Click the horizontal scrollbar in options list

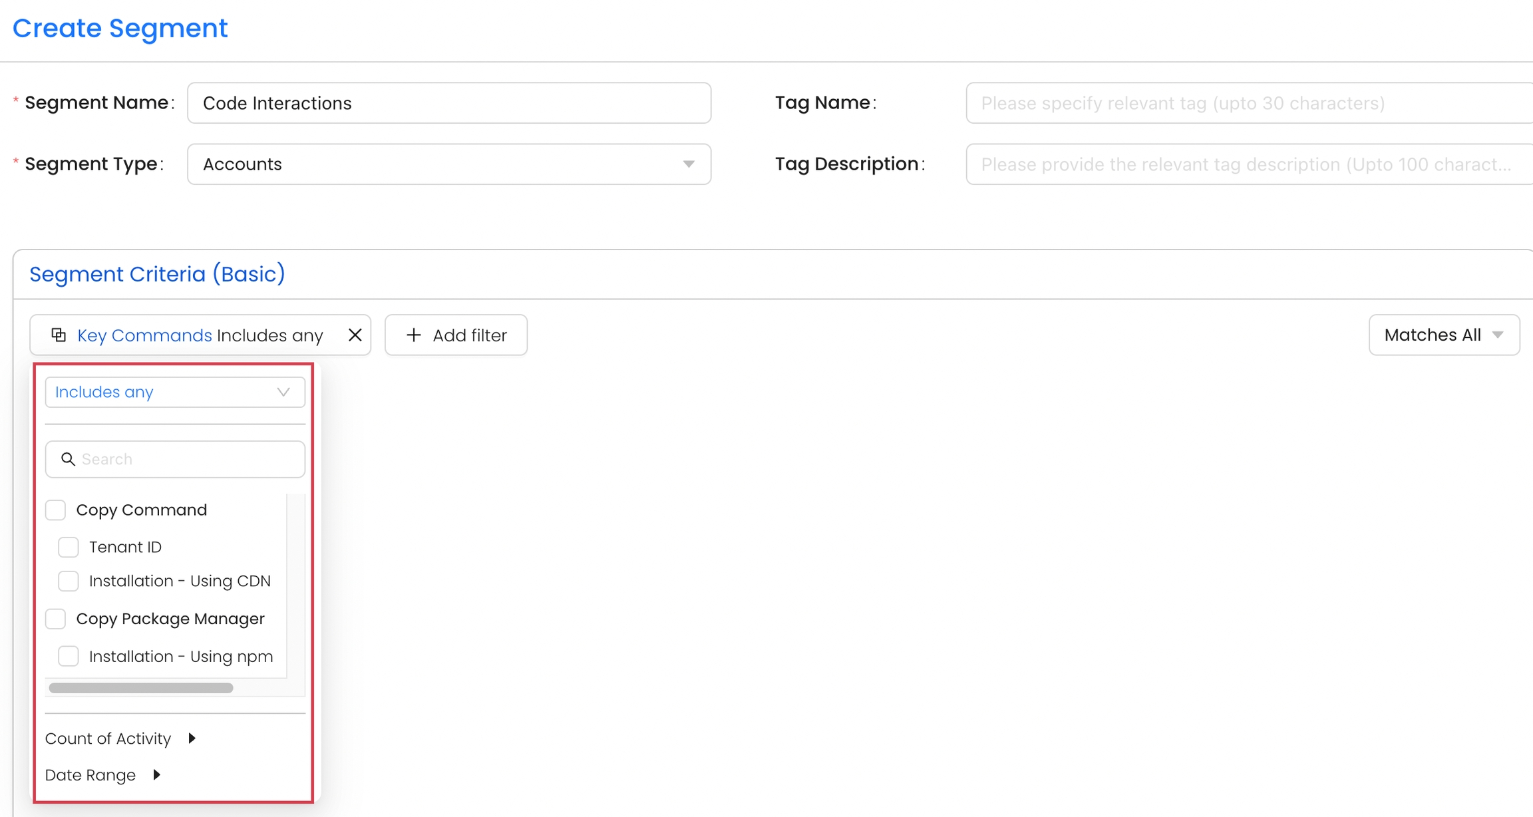point(141,688)
